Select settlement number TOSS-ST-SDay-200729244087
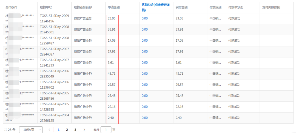 [55, 51]
